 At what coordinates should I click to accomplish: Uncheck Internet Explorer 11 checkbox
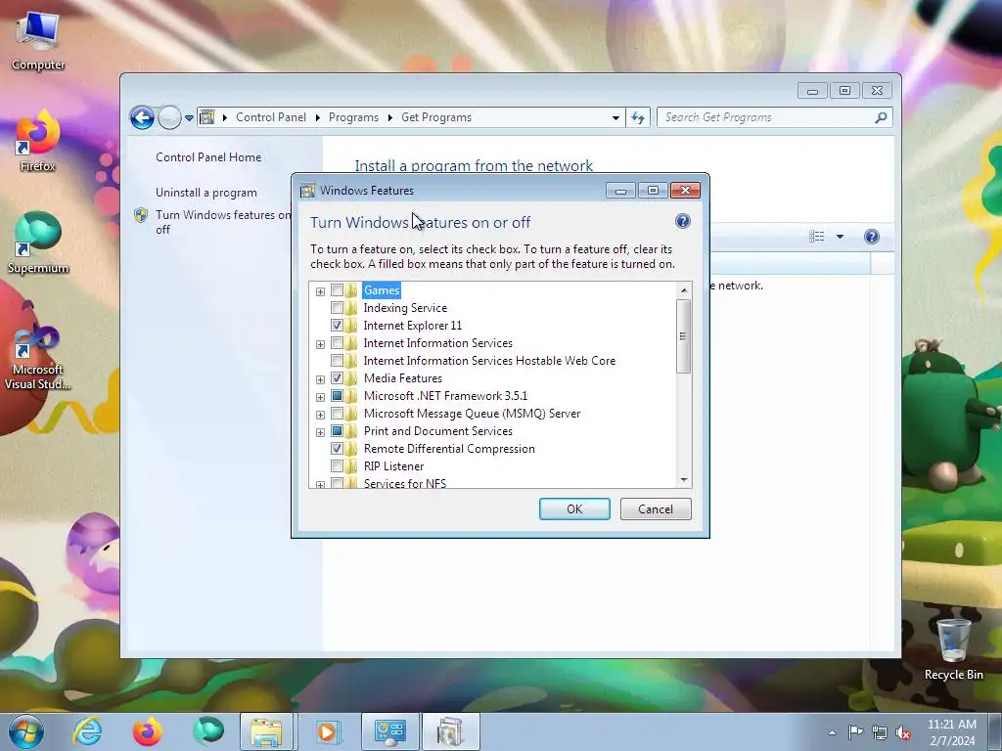[x=337, y=325]
